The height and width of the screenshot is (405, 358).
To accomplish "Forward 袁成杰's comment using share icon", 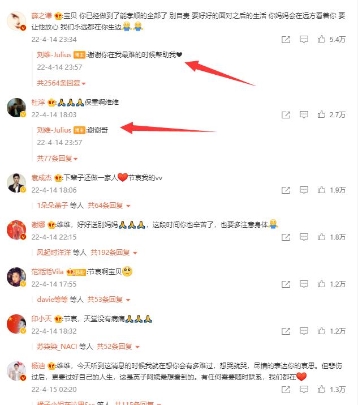I will [x=286, y=190].
